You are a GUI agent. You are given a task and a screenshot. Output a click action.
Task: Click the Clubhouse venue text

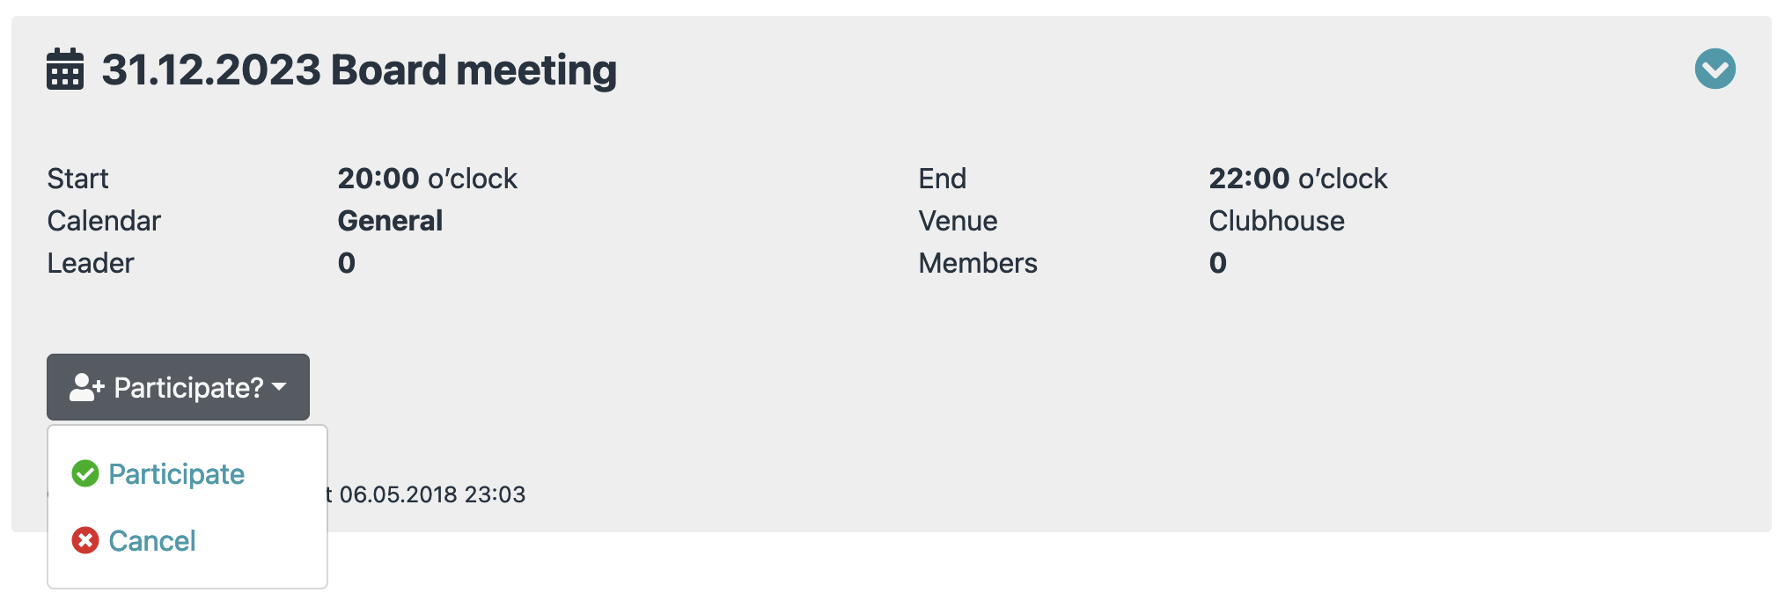pos(1276,221)
